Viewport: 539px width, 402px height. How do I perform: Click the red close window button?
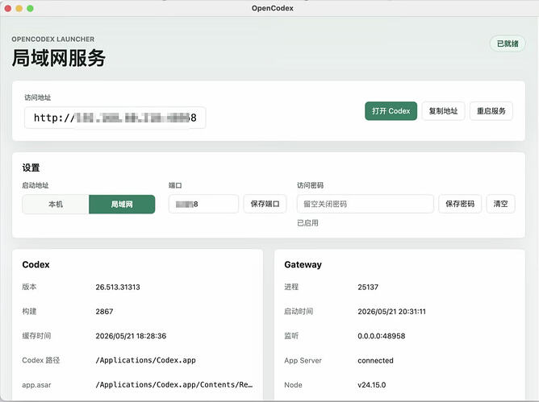pos(8,8)
